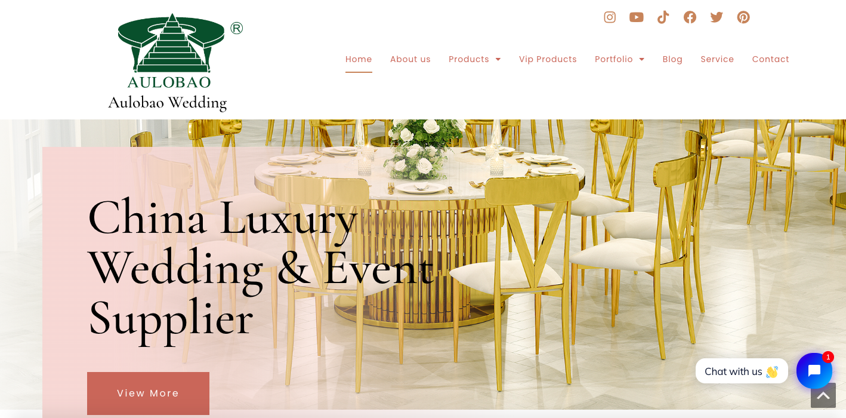Open the Instagram social icon

[610, 17]
